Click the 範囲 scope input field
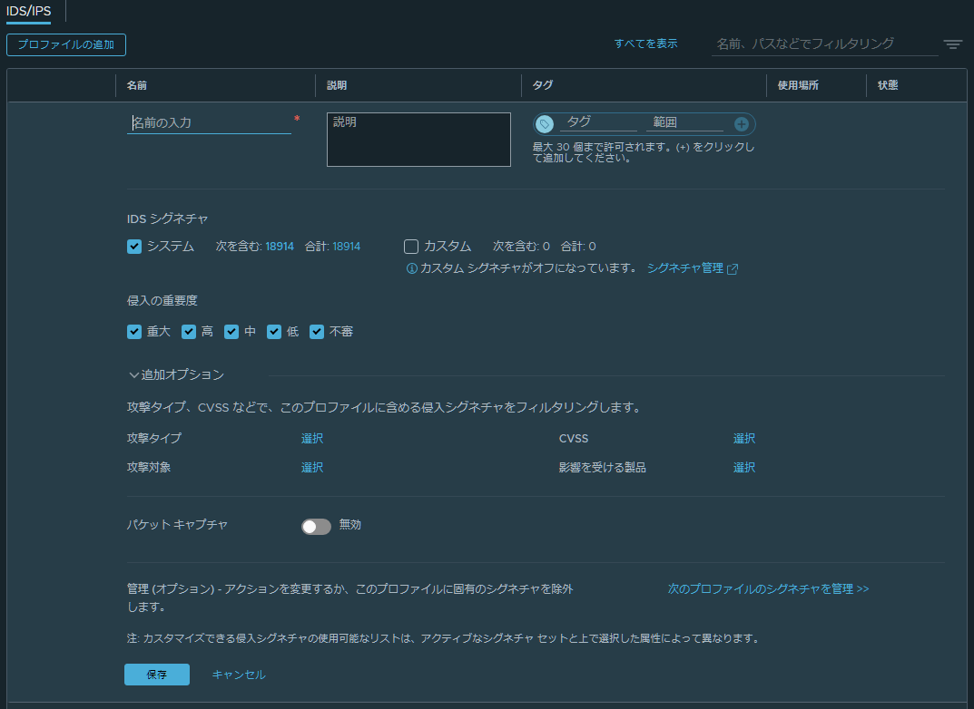 [x=684, y=122]
